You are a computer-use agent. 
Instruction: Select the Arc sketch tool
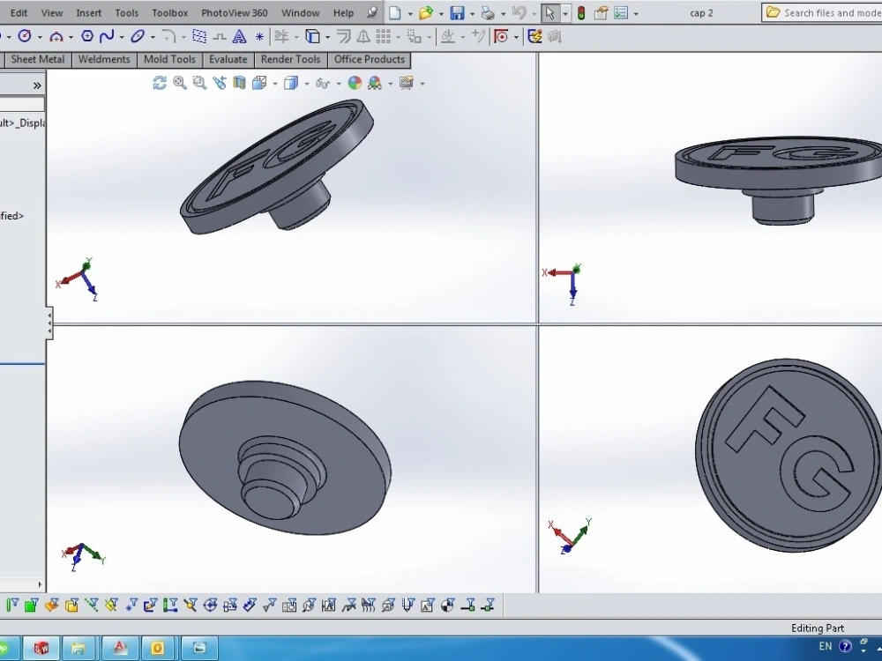[x=56, y=37]
